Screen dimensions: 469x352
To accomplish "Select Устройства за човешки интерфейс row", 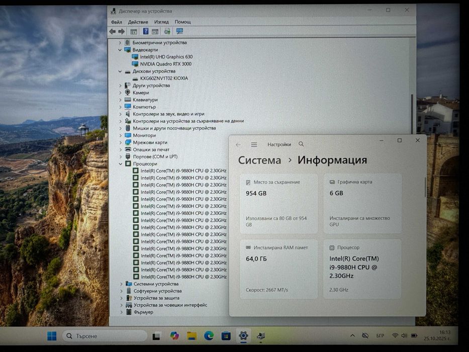I will [x=170, y=305].
